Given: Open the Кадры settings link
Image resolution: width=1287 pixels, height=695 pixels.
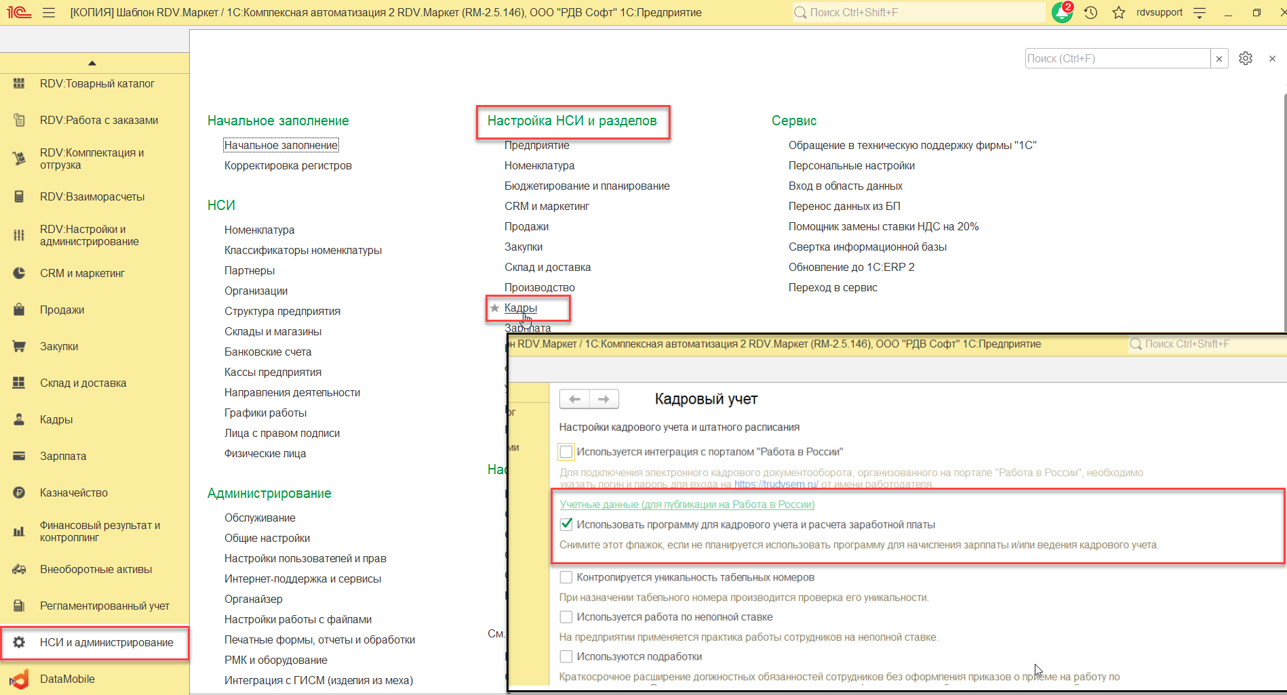Looking at the screenshot, I should 521,308.
